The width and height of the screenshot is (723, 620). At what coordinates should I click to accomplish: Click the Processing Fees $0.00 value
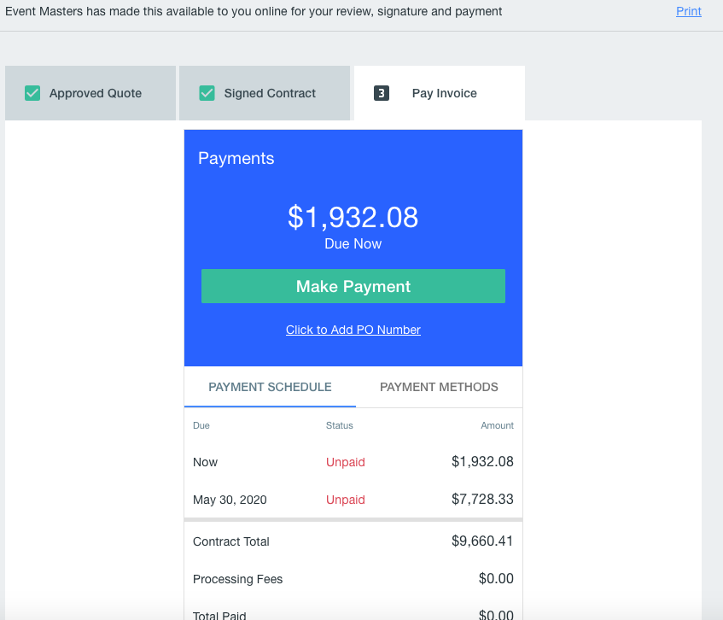(496, 578)
